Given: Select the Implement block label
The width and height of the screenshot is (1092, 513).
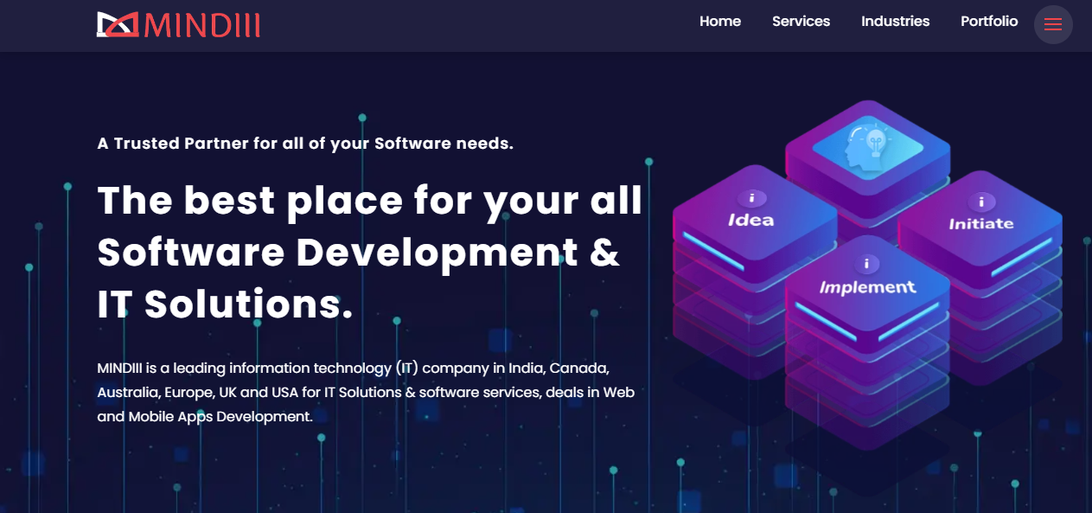Looking at the screenshot, I should pyautogui.click(x=867, y=287).
